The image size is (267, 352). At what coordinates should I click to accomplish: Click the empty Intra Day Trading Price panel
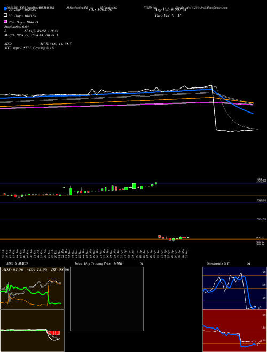(107, 299)
